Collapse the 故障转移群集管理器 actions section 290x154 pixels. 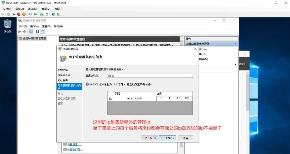tap(235, 44)
